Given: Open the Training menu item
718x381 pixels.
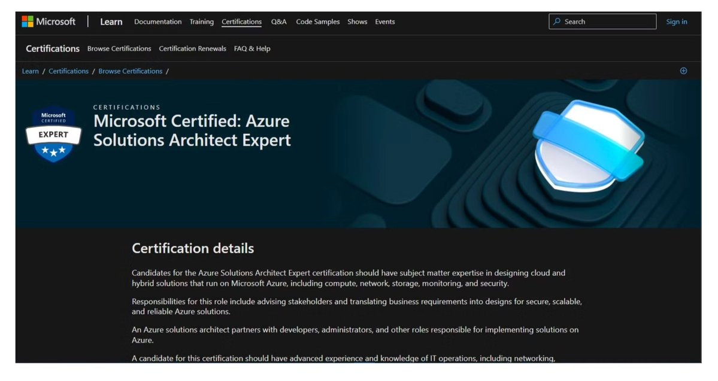Looking at the screenshot, I should point(201,22).
